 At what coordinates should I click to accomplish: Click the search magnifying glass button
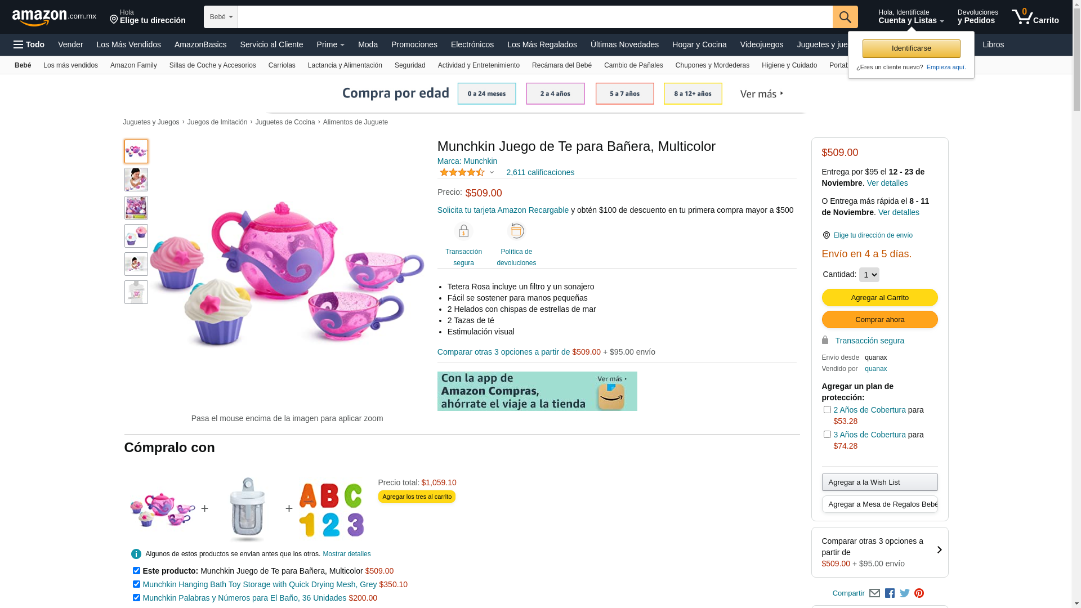845,17
